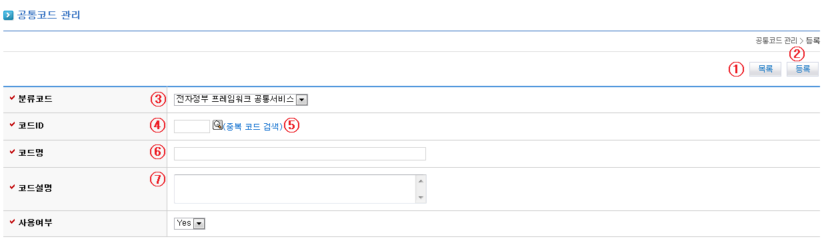The height and width of the screenshot is (245, 824).
Task: Click the circled number 1 marker beside 목록
Action: point(736,69)
